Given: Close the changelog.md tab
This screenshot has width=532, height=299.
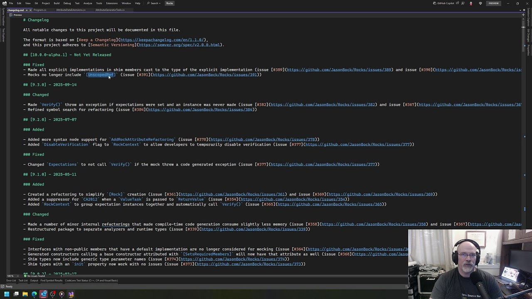Looking at the screenshot, I should point(31,10).
